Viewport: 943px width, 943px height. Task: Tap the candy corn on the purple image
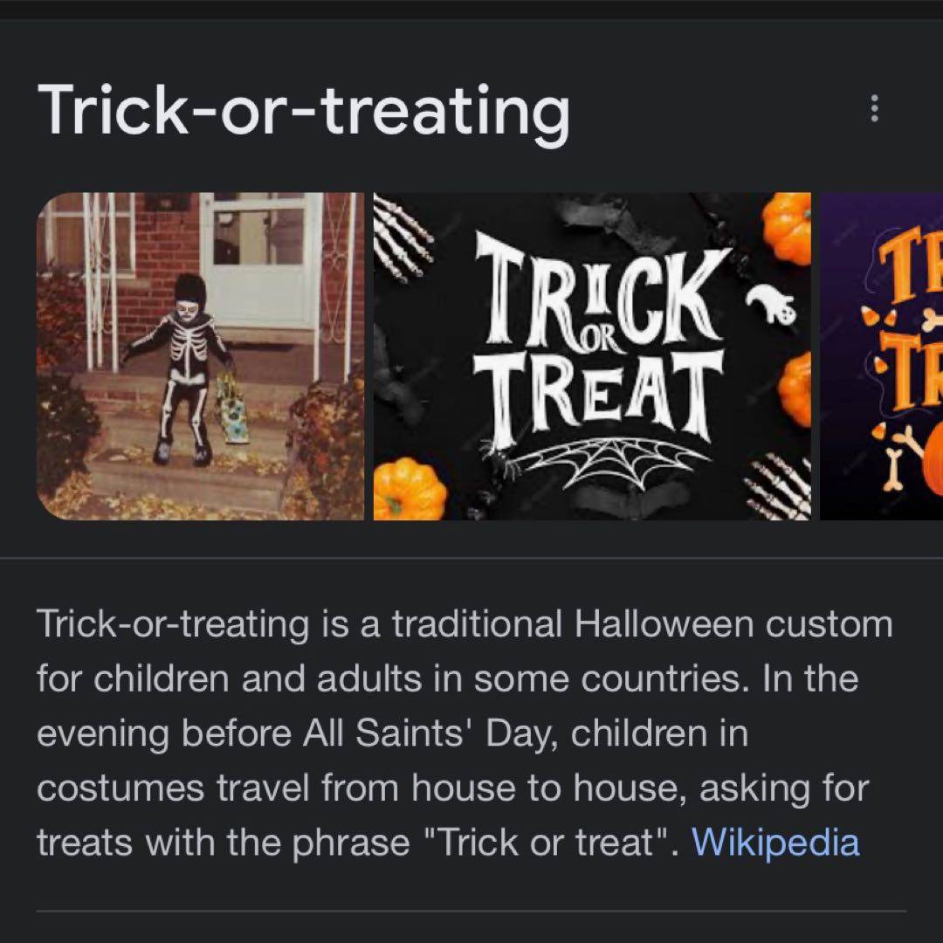[x=873, y=330]
